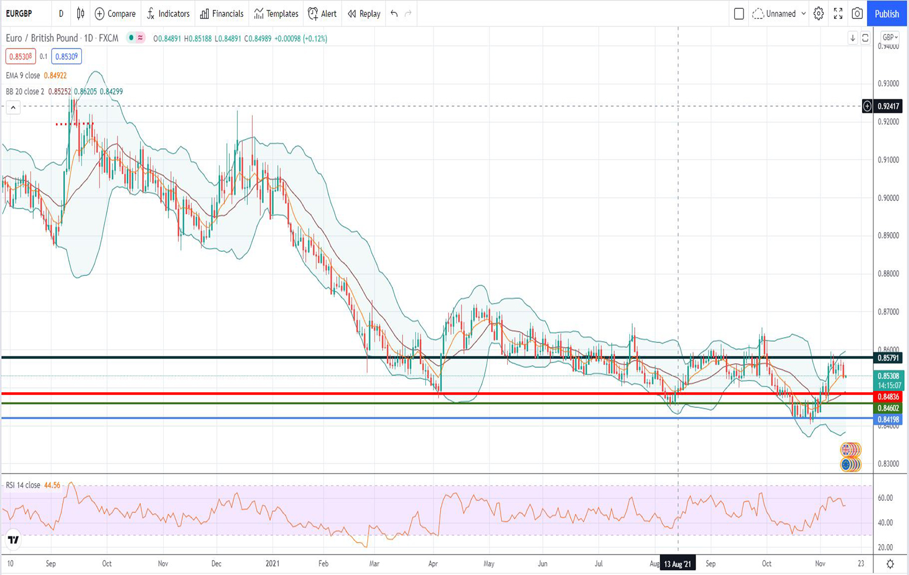
Task: Enter fullscreen mode
Action: tap(838, 13)
